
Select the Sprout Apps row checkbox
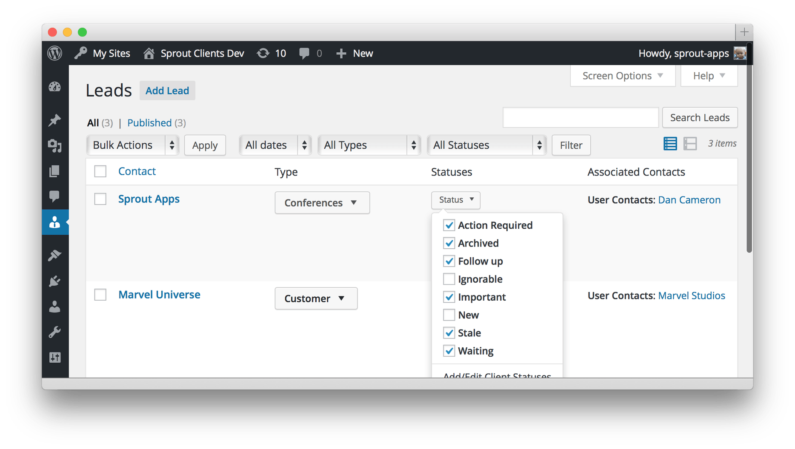[100, 199]
